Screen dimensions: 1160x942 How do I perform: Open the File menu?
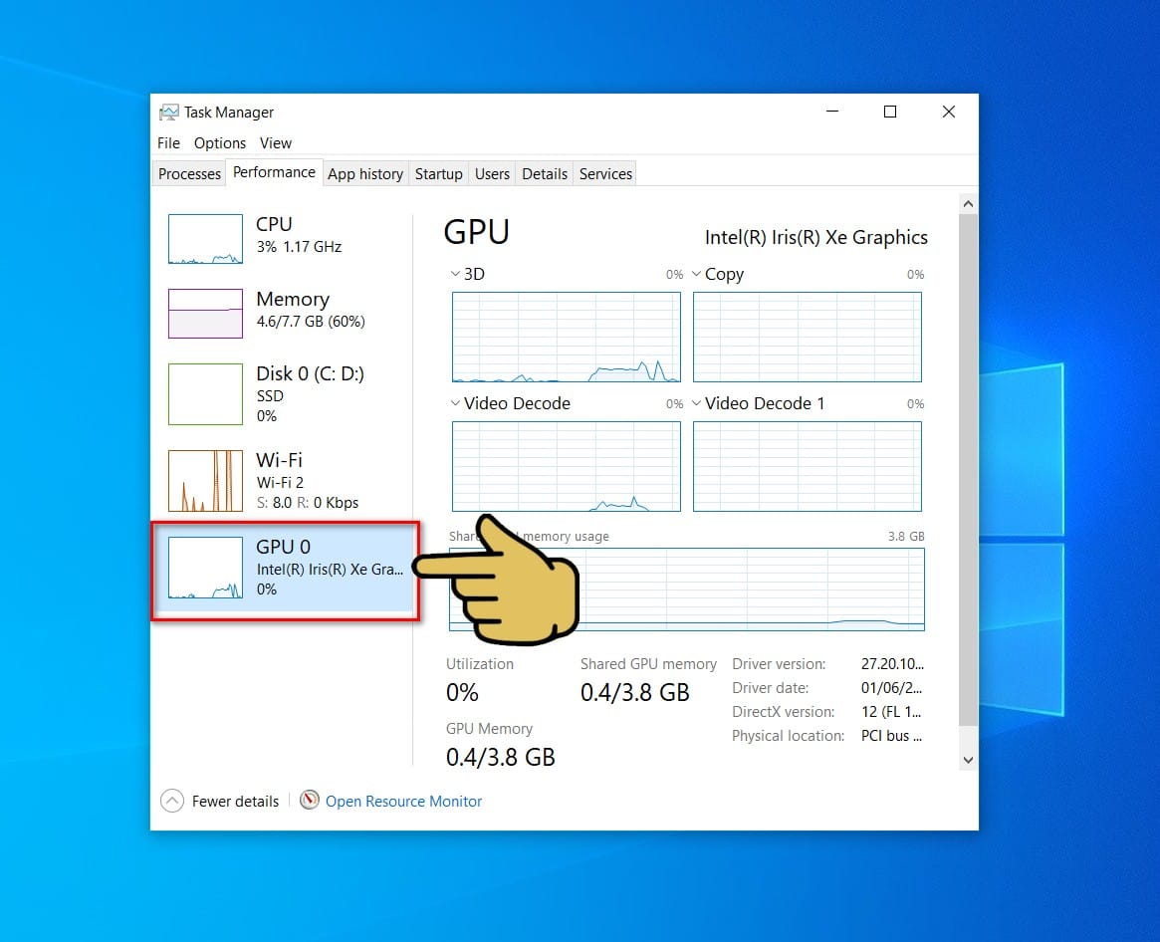(x=168, y=142)
